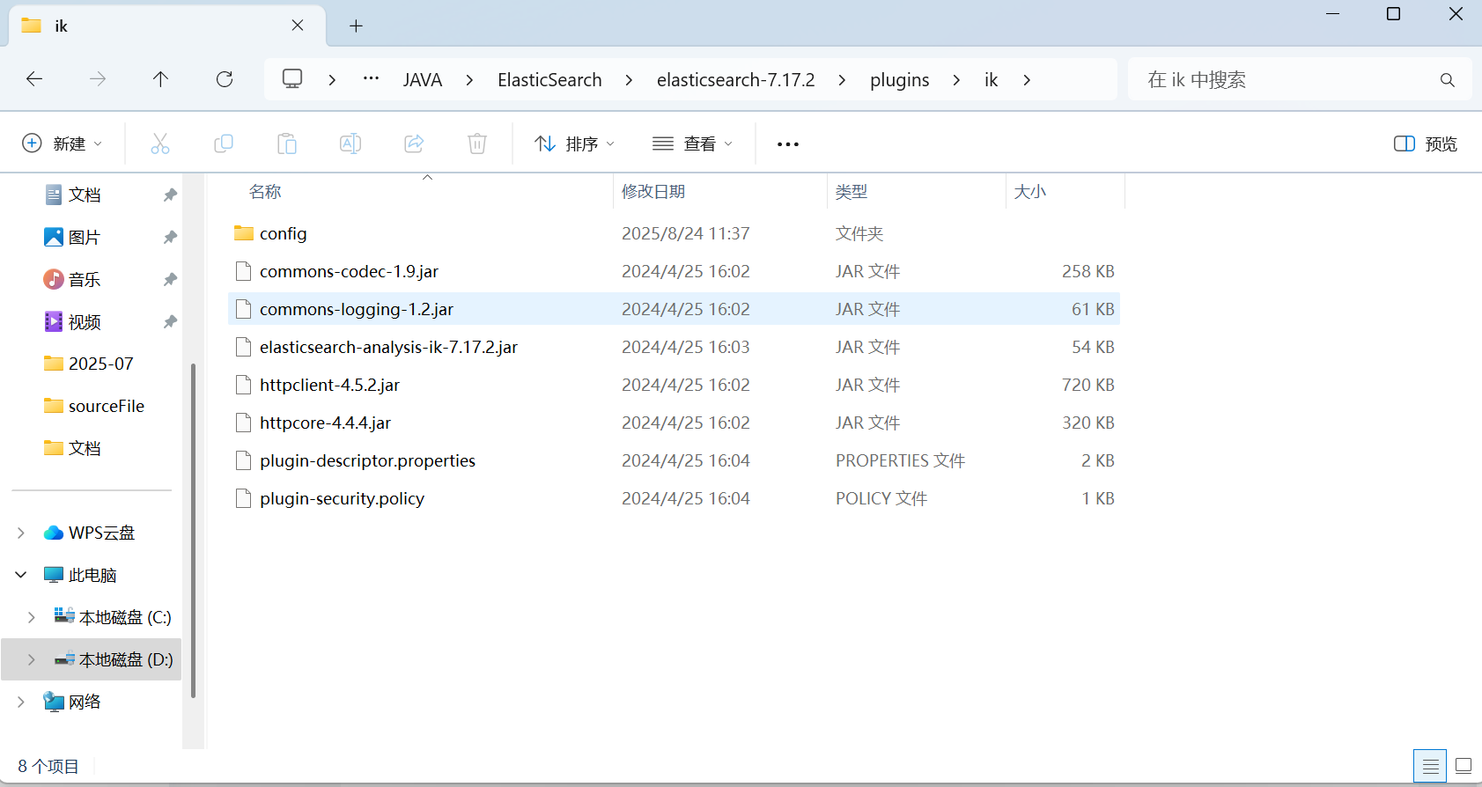Select plugin-security.policy file

pyautogui.click(x=674, y=498)
